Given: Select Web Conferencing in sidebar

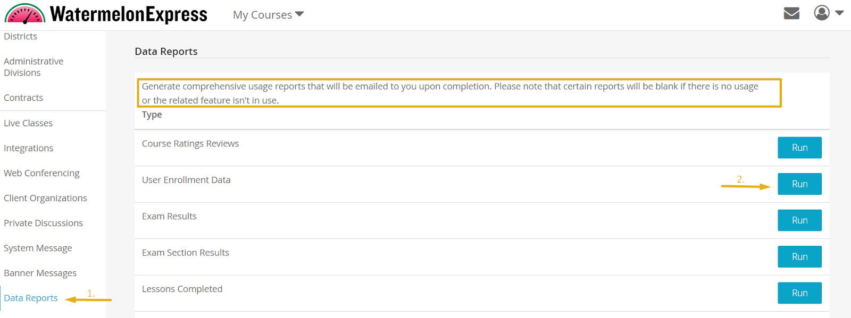Looking at the screenshot, I should (41, 173).
